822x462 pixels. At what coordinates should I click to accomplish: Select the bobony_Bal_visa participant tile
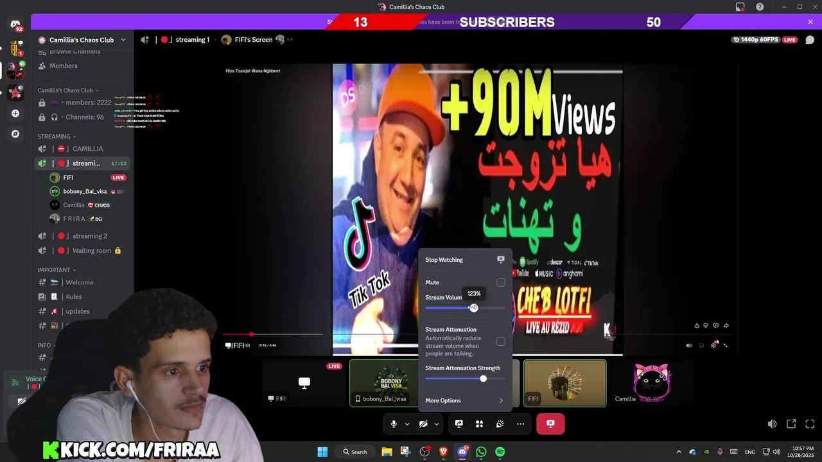click(391, 383)
